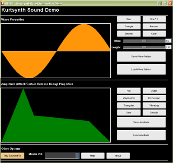Click the 'Pitch:' label
This screenshot has height=163, width=173.
click(117, 41)
